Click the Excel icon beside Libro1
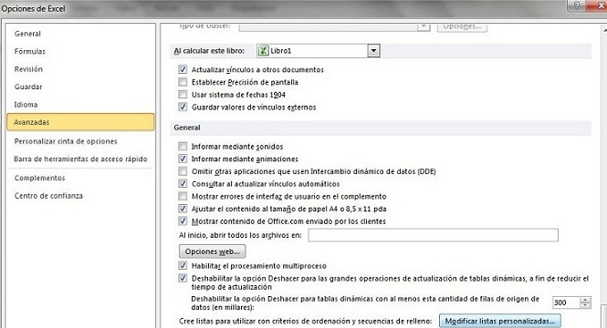This screenshot has height=328, width=607. 264,51
